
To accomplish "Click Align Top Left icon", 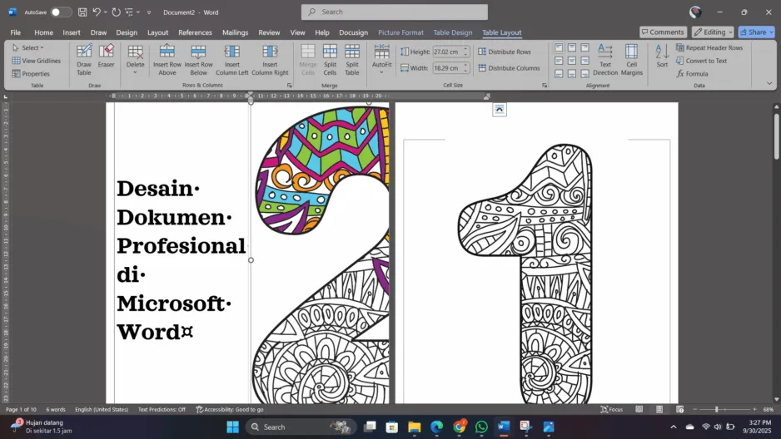I will 559,47.
